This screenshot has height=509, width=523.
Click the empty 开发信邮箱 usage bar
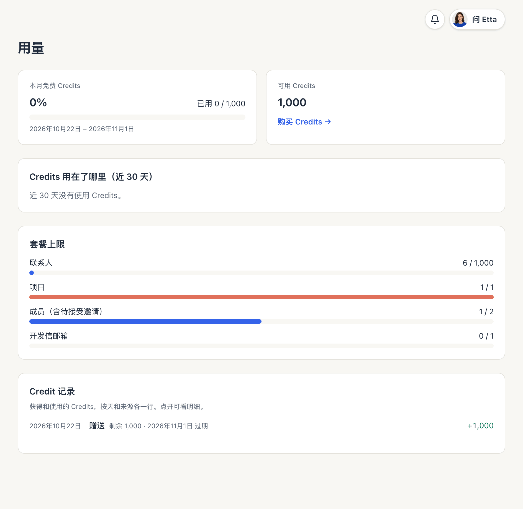261,346
